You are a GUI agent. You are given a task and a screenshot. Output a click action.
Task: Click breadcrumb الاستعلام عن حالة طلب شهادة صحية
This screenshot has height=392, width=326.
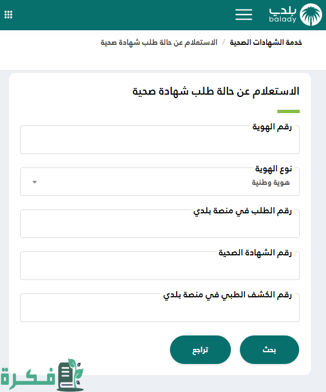(x=159, y=43)
